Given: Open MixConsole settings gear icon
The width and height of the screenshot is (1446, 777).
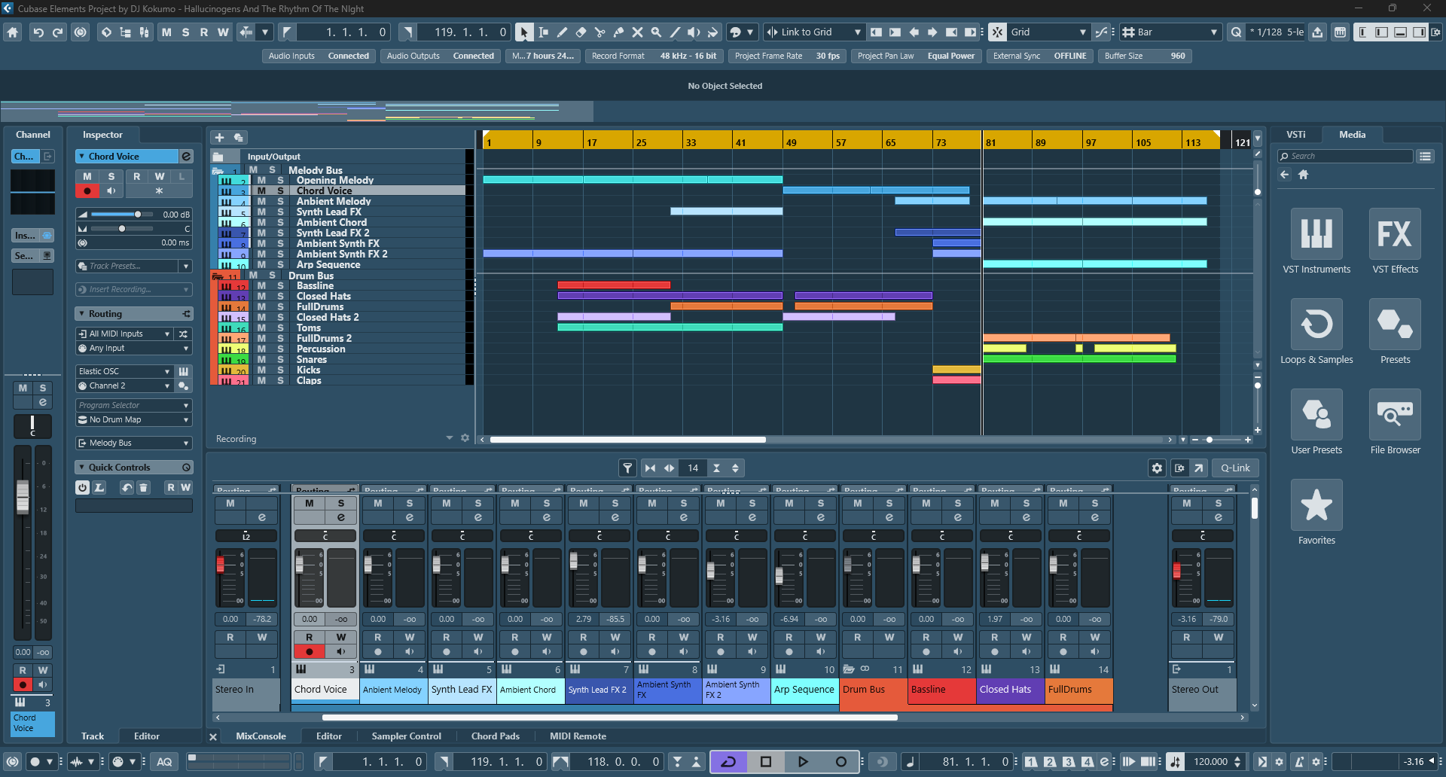Looking at the screenshot, I should click(1157, 468).
